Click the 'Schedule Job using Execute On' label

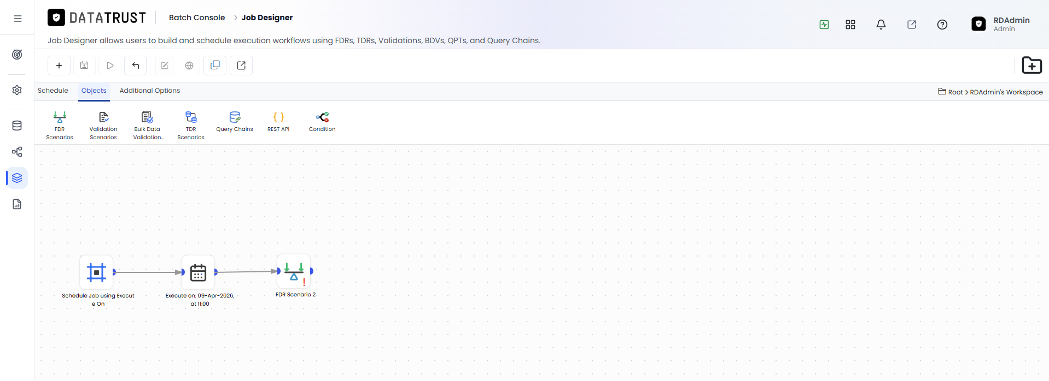tap(98, 300)
